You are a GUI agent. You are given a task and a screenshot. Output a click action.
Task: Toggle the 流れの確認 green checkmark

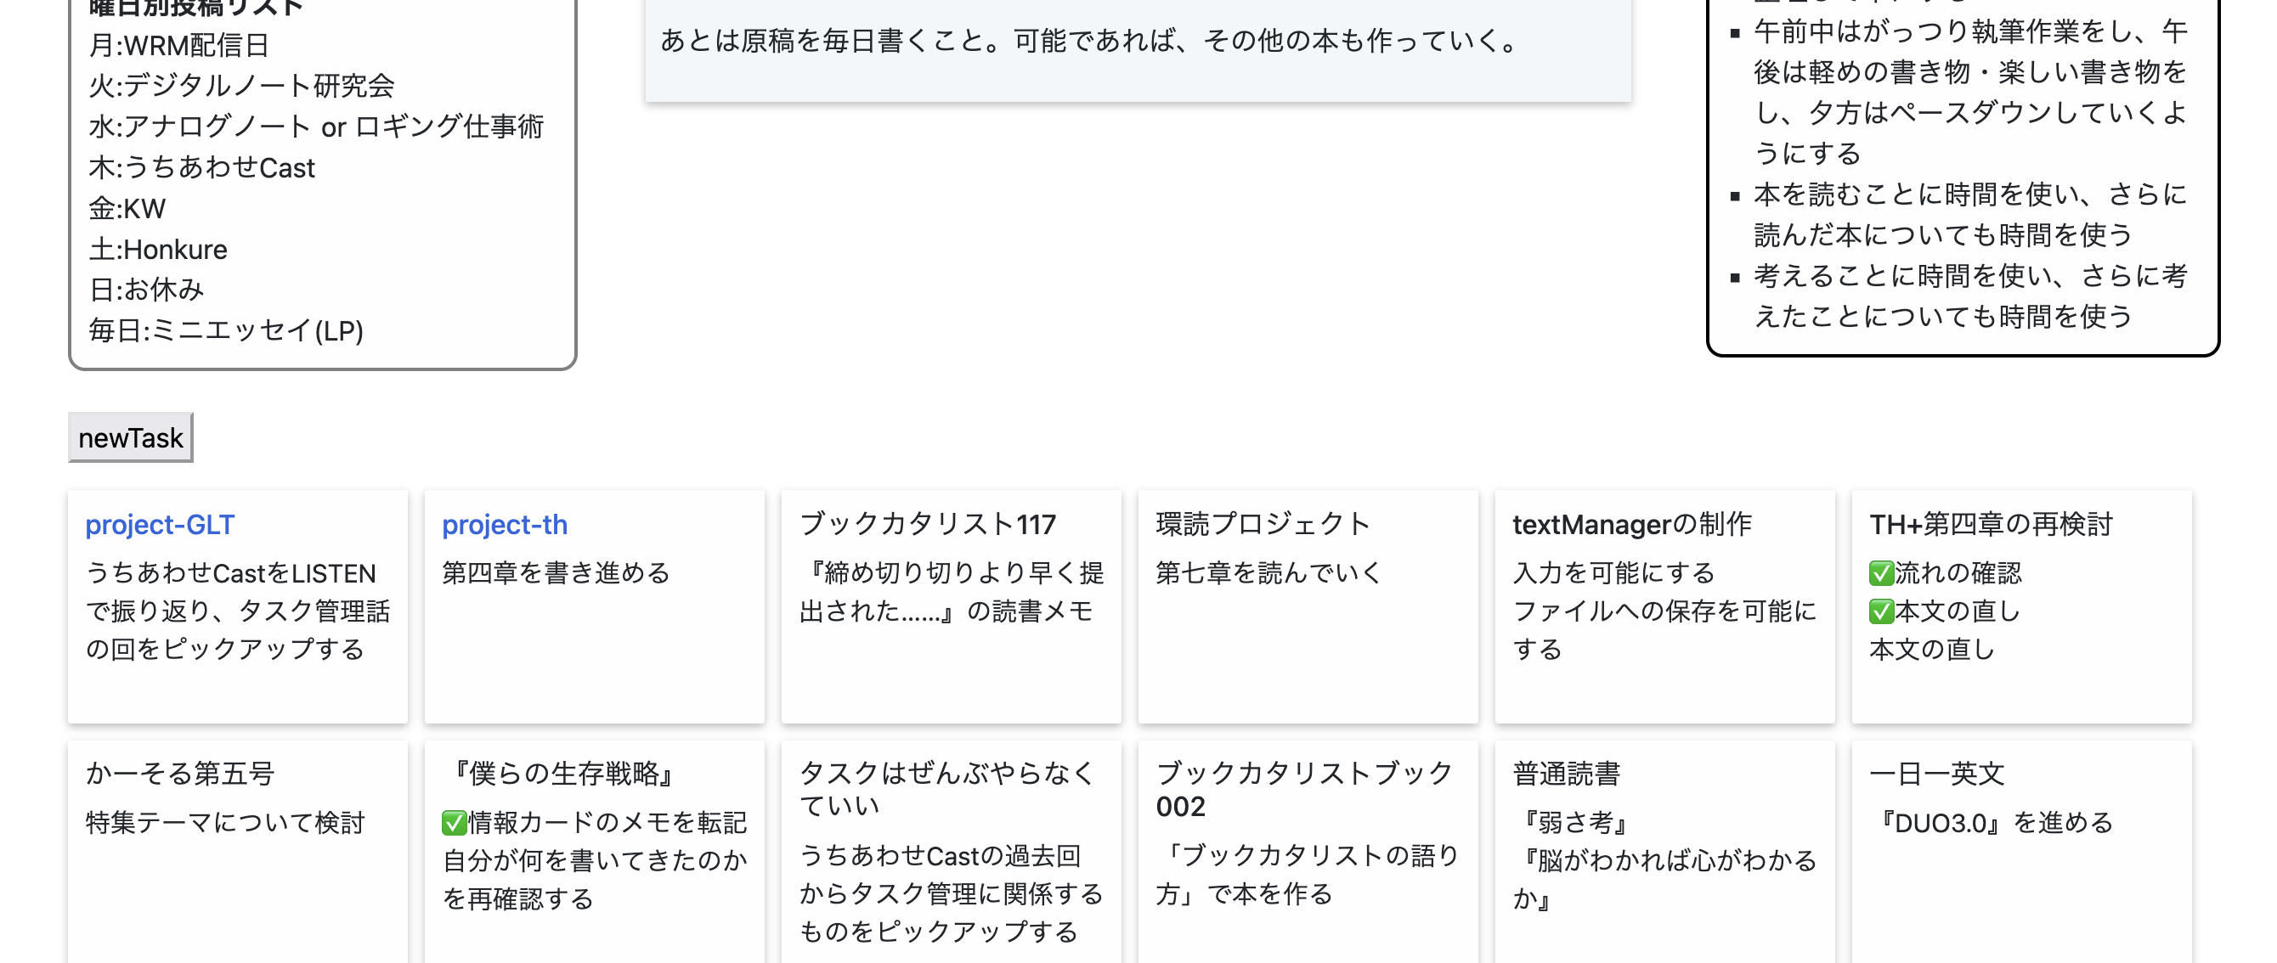pyautogui.click(x=1881, y=573)
